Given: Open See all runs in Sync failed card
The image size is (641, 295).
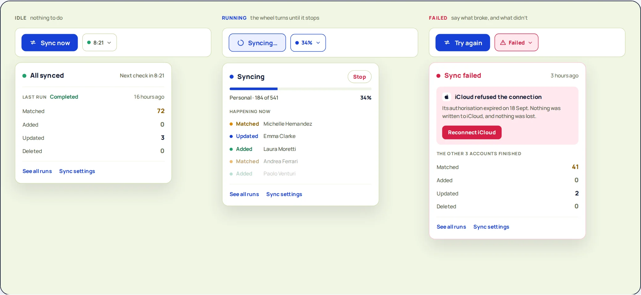Looking at the screenshot, I should coord(451,227).
